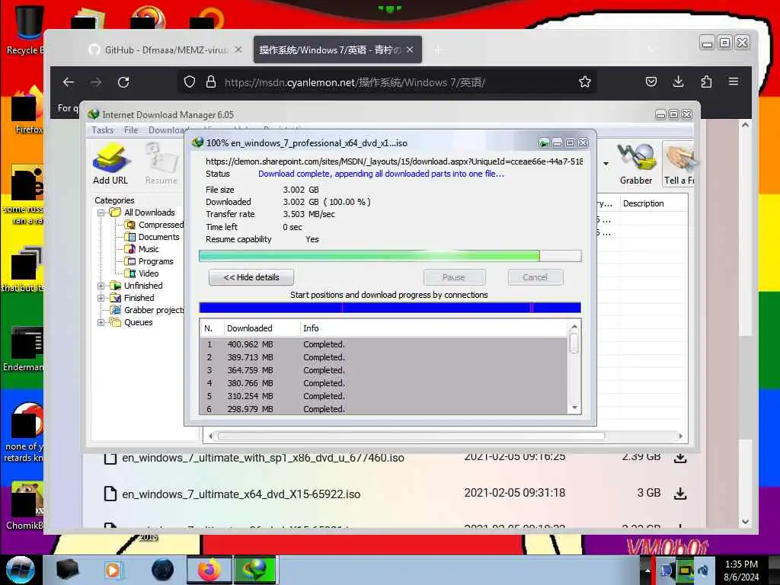This screenshot has width=780, height=585.
Task: Select connection row 5 with 310.254 MB
Action: 383,396
